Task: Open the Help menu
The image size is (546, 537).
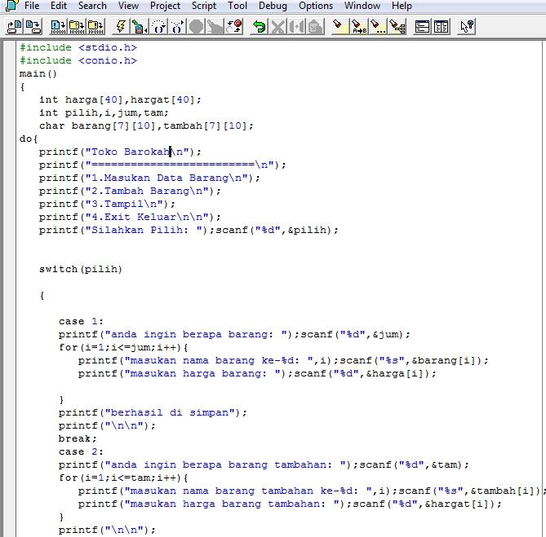Action: tap(402, 6)
